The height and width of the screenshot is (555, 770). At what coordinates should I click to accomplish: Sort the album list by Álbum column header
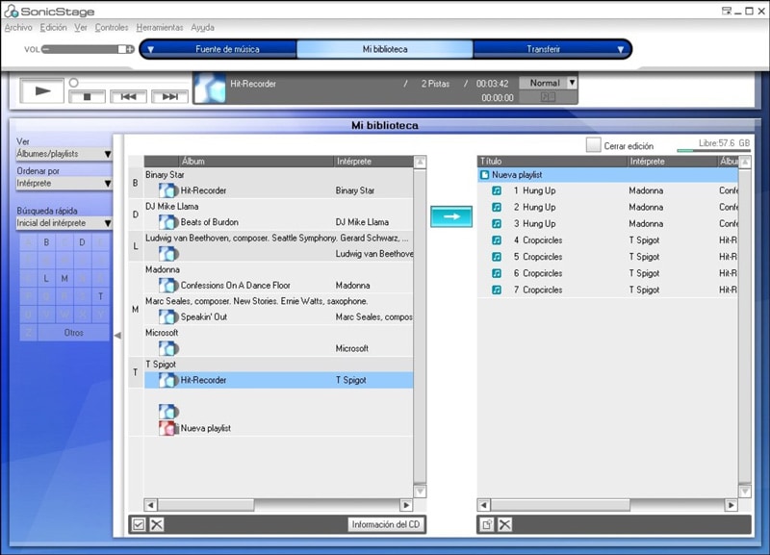[255, 162]
